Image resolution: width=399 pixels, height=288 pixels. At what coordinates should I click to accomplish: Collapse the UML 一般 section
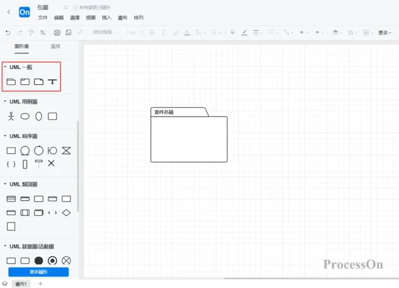pyautogui.click(x=5, y=67)
